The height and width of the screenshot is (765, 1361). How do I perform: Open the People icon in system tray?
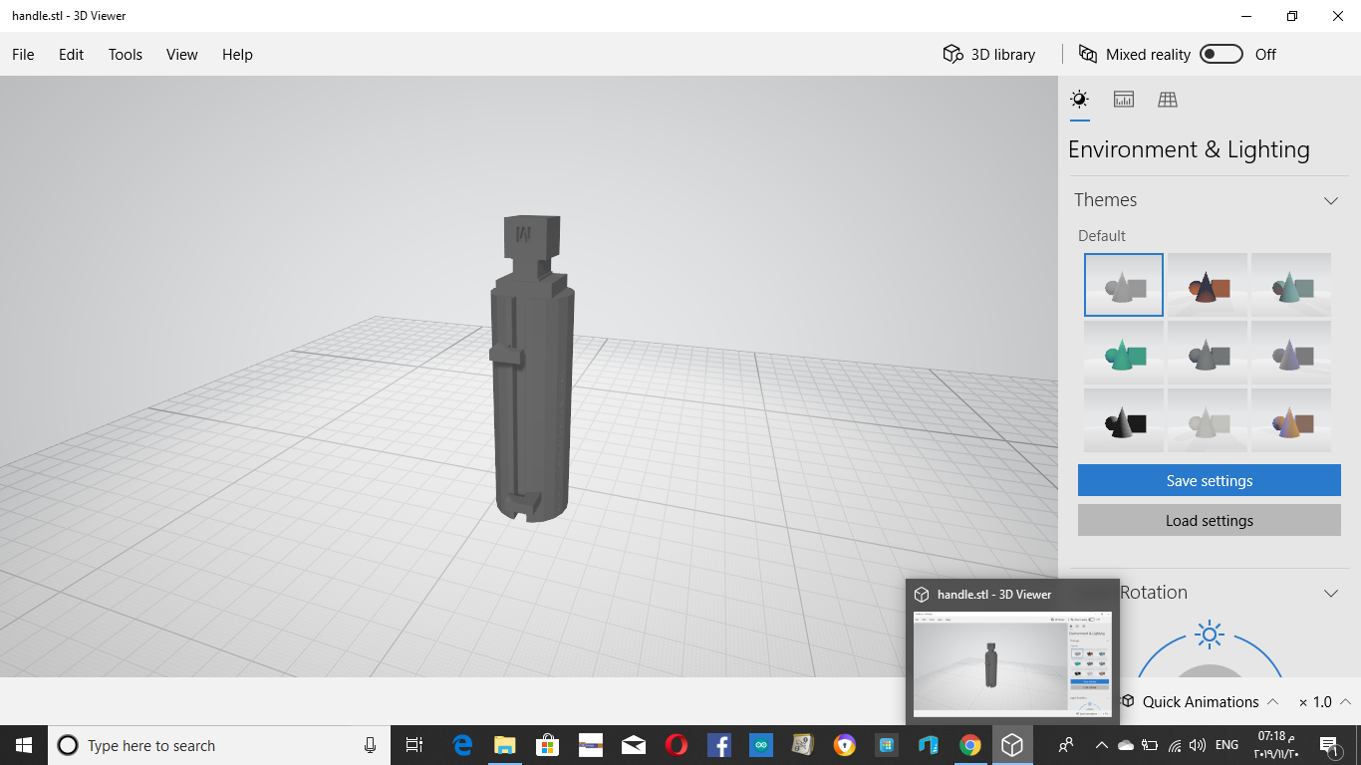coord(1066,745)
